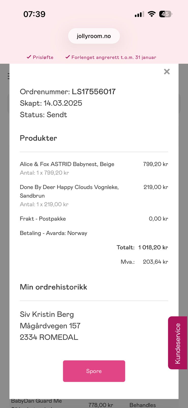Tap the Spore tracking button
Viewport: 188px width, 408px height.
pyautogui.click(x=94, y=371)
